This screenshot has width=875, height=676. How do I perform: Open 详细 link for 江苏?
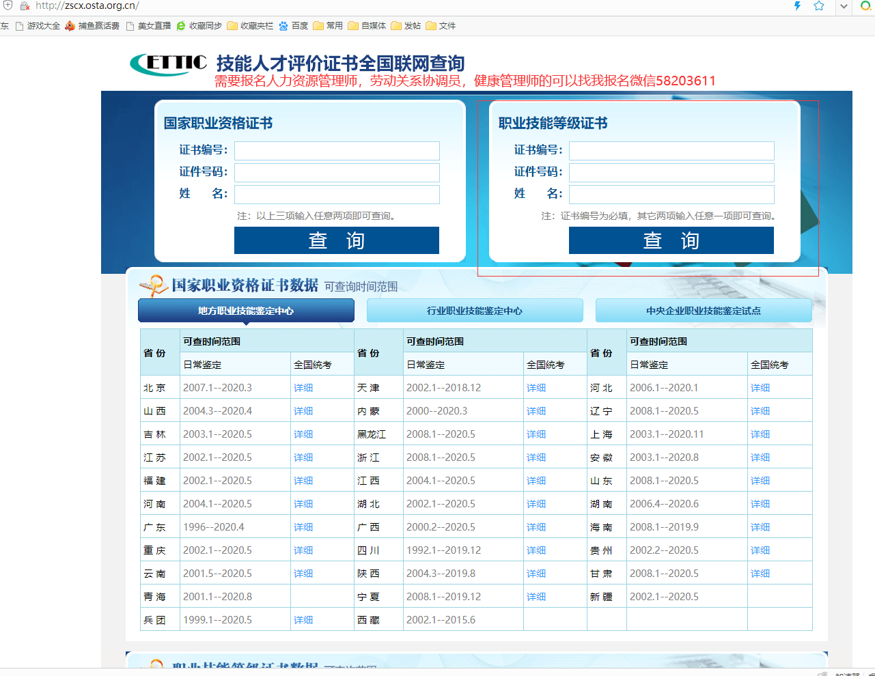tap(303, 457)
